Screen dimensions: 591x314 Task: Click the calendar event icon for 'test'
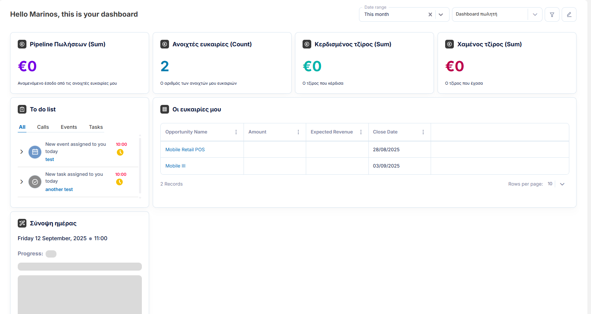[x=35, y=152]
